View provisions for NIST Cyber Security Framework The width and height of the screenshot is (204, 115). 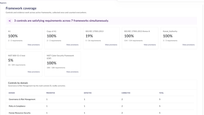(x=72, y=72)
